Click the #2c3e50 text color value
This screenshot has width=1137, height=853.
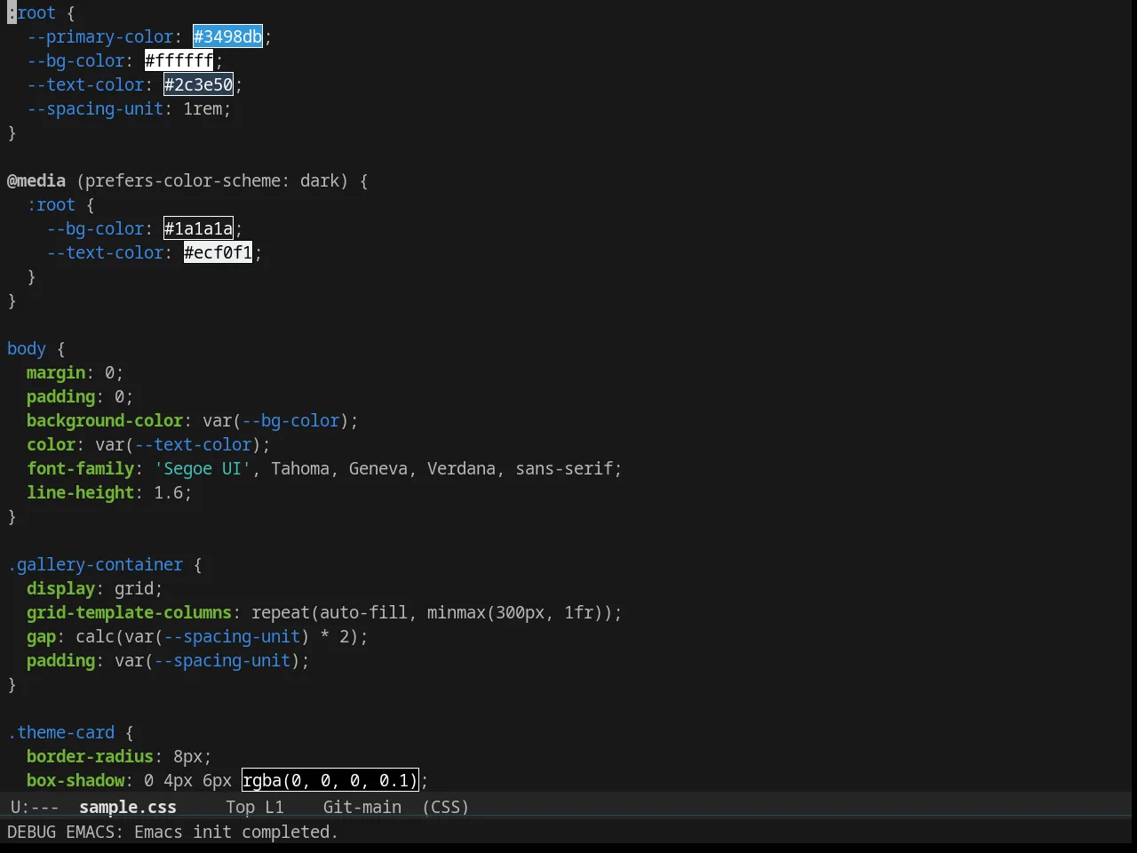coord(199,84)
